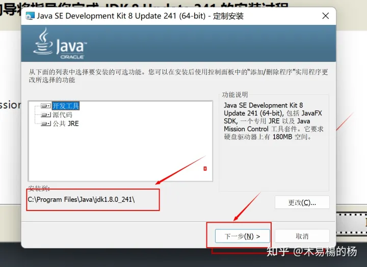Click the installer instruction text 从下面的列表中选择
367x267 pixels.
click(x=178, y=76)
